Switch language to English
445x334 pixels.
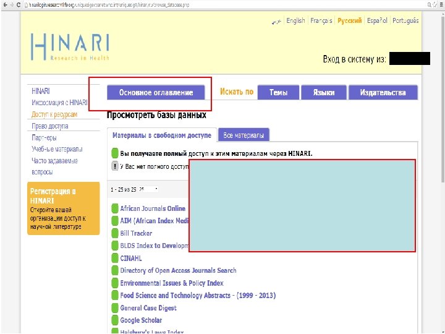295,20
